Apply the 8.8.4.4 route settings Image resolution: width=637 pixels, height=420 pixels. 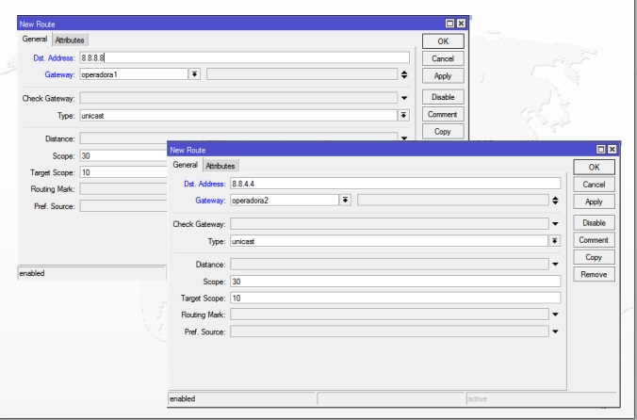click(x=594, y=202)
